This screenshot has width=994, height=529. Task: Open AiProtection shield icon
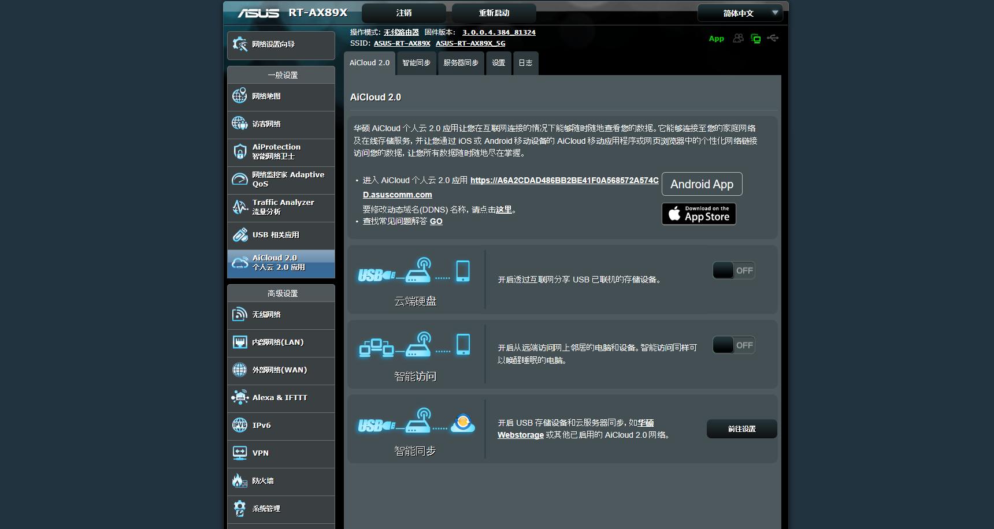click(x=240, y=151)
